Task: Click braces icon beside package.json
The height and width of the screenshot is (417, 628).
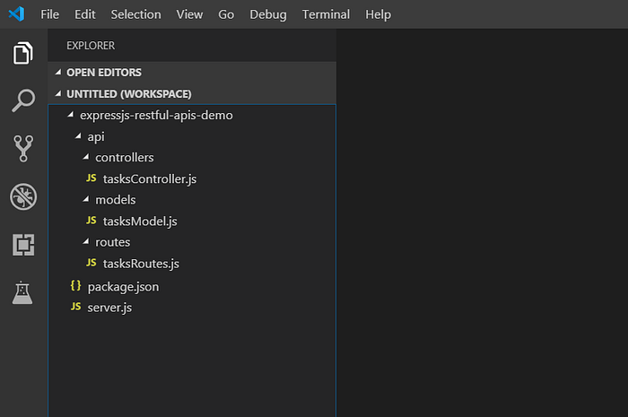Action: tap(75, 286)
